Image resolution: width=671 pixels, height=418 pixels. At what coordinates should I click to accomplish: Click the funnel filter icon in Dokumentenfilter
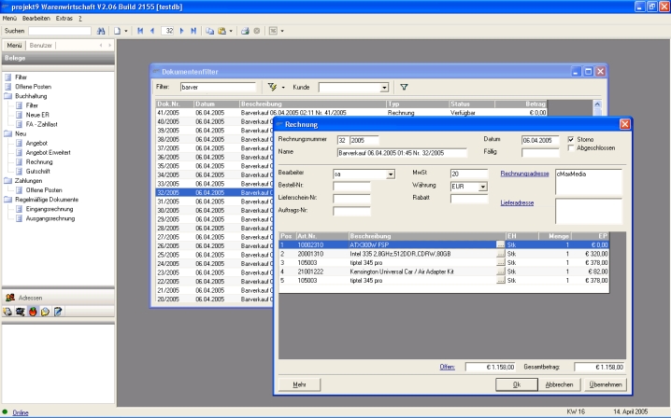click(404, 87)
